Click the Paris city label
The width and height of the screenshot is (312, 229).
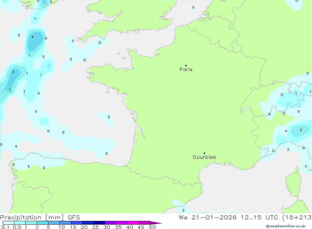point(186,69)
